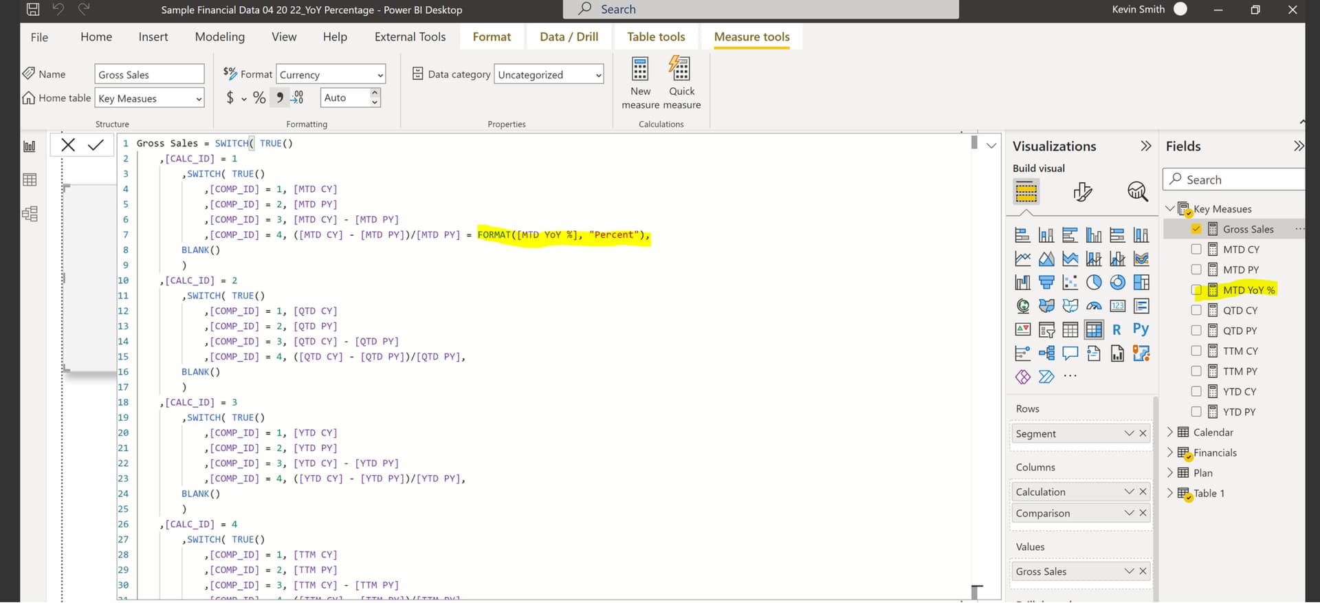Toggle thousands separator comma button
The width and height of the screenshot is (1320, 603).
(279, 98)
